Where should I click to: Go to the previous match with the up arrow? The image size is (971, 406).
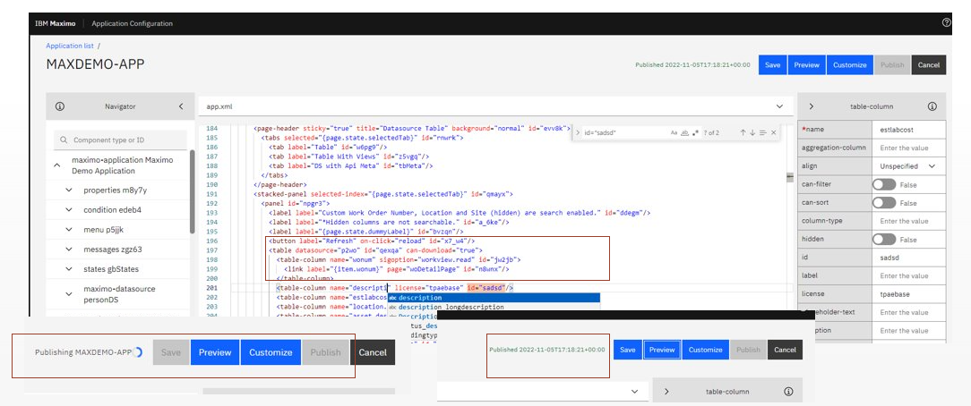coord(743,133)
